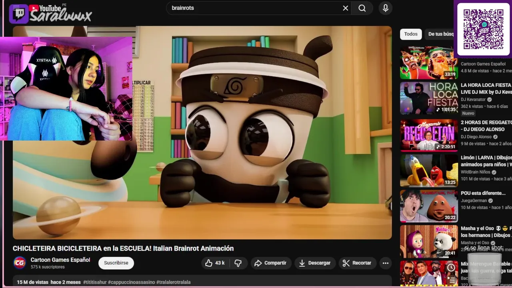Screen dimensions: 512x288
Task: Open the Larva 13:25 thumbnail
Action: pyautogui.click(x=429, y=170)
